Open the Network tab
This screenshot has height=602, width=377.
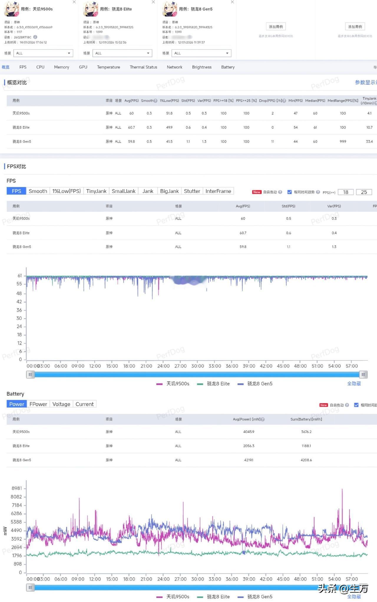[175, 67]
